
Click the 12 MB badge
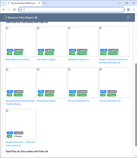click(103, 54)
